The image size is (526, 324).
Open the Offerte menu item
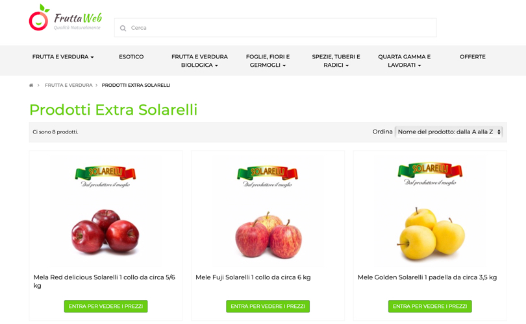tap(472, 57)
